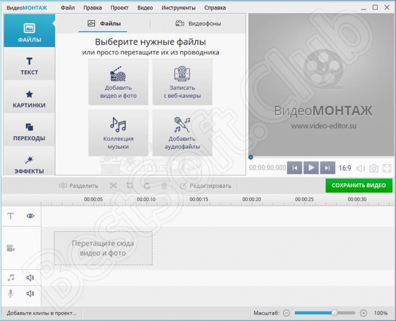Open the Видео menu
This screenshot has height=321, width=396.
coord(145,8)
